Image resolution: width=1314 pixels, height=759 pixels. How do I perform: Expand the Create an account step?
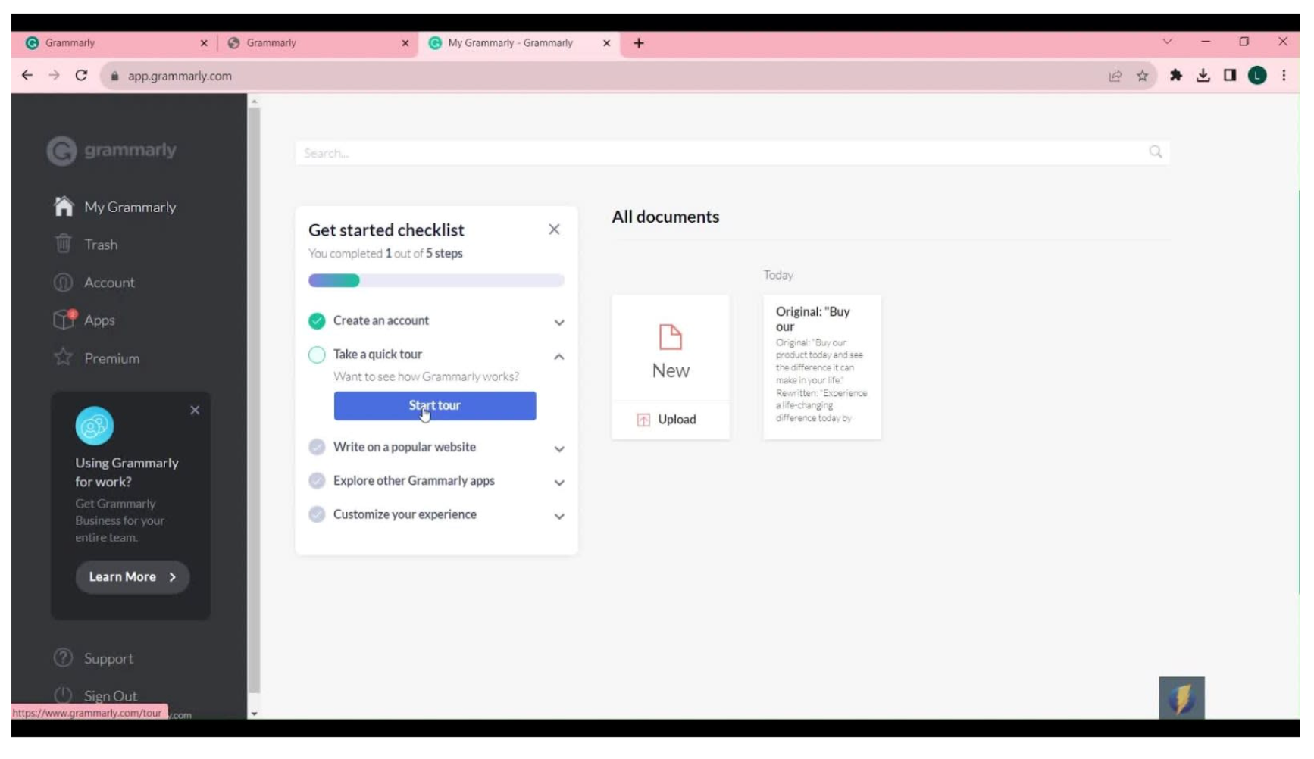tap(559, 323)
